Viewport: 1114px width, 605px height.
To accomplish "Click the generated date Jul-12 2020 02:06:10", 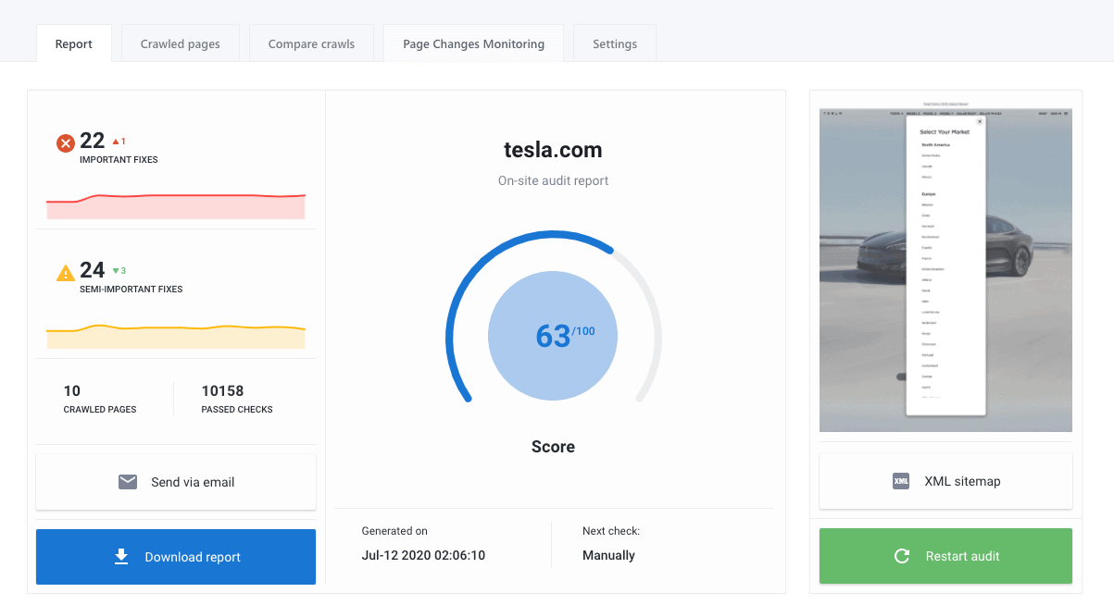I will [x=423, y=555].
